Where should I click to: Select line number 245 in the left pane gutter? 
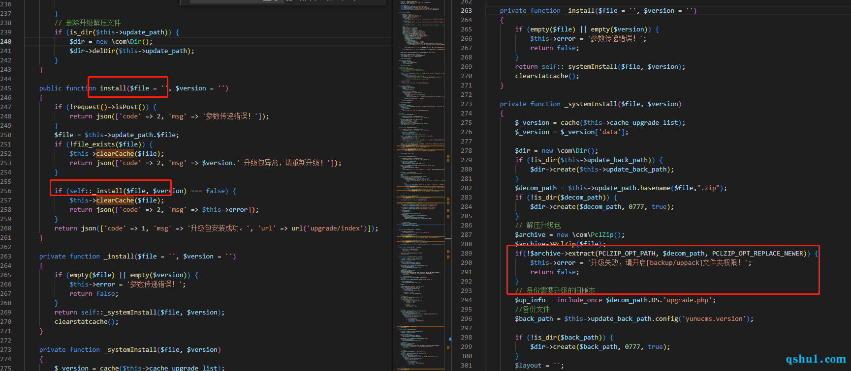click(x=6, y=88)
